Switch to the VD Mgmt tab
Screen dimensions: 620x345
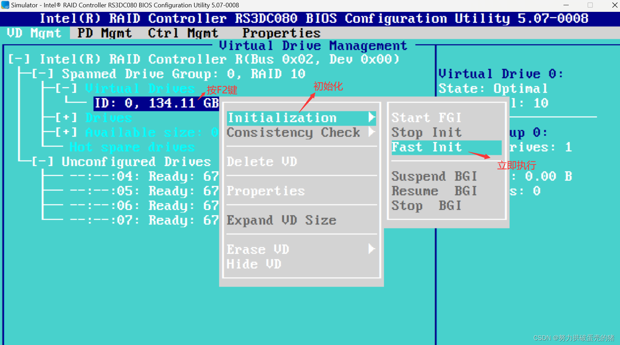[34, 33]
